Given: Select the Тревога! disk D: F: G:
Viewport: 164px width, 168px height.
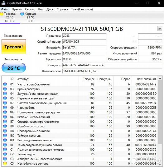Looking at the screenshot, I should [x=10, y=17].
